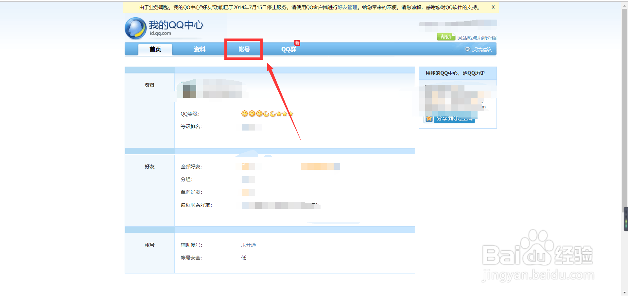
Task: Click the red 新 badge on QQ群
Action: 297,43
